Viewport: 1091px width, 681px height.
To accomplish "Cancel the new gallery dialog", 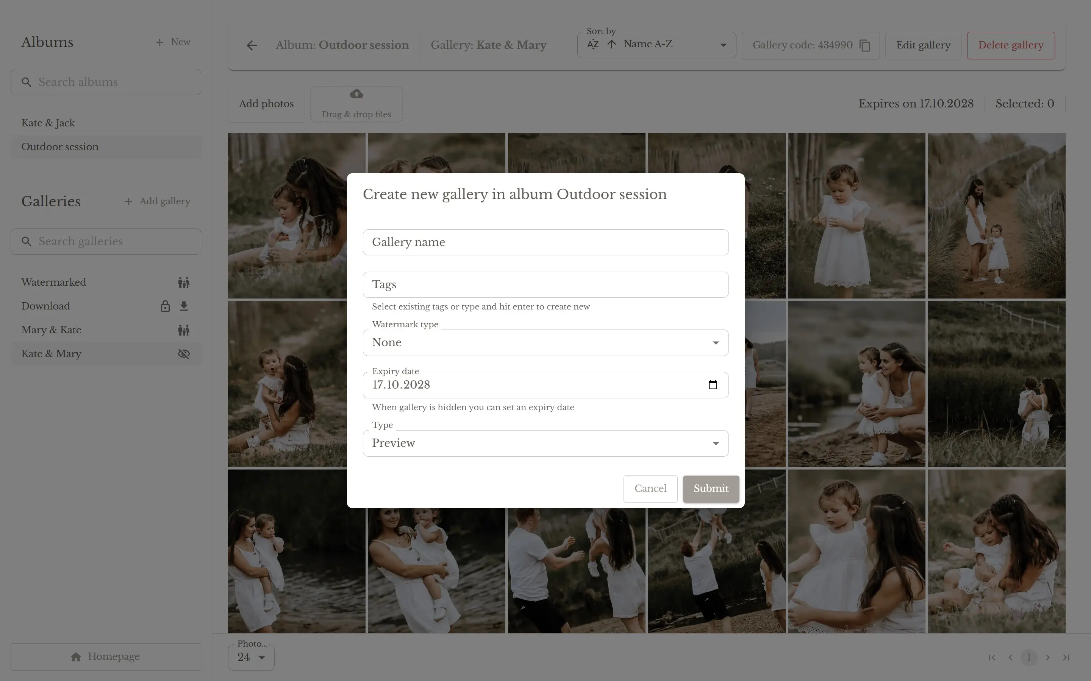I will coord(650,489).
